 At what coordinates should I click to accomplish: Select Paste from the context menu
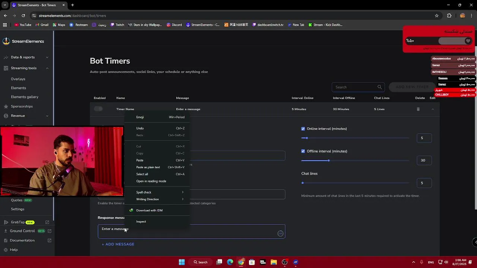click(157, 160)
